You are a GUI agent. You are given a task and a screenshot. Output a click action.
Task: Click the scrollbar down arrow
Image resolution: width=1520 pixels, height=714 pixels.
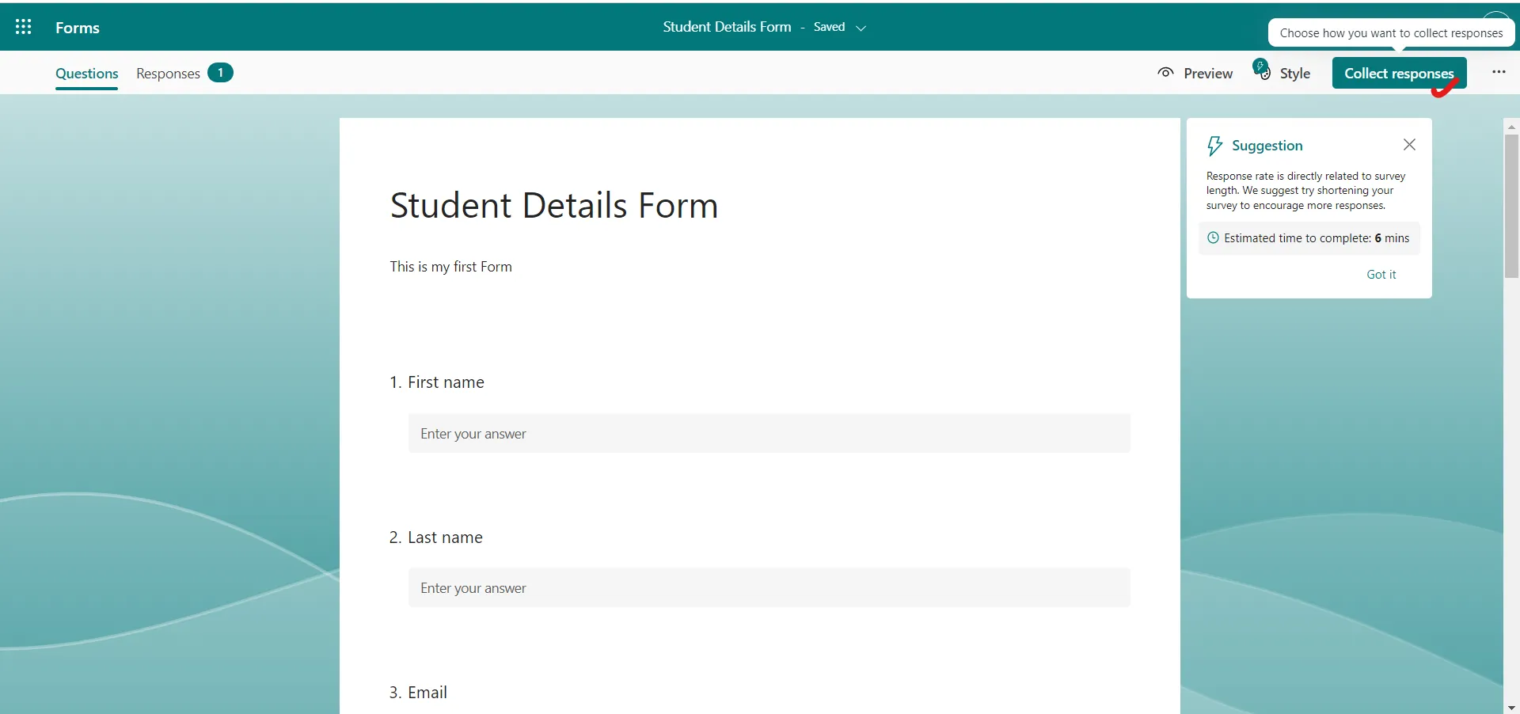click(1510, 707)
